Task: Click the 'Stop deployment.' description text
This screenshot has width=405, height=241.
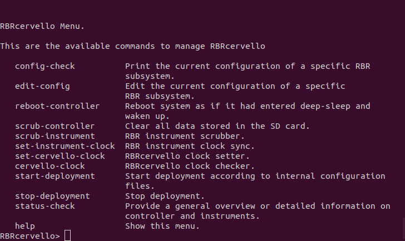Action: 165,196
